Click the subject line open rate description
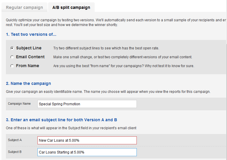227x160 pixels. click(x=106, y=48)
